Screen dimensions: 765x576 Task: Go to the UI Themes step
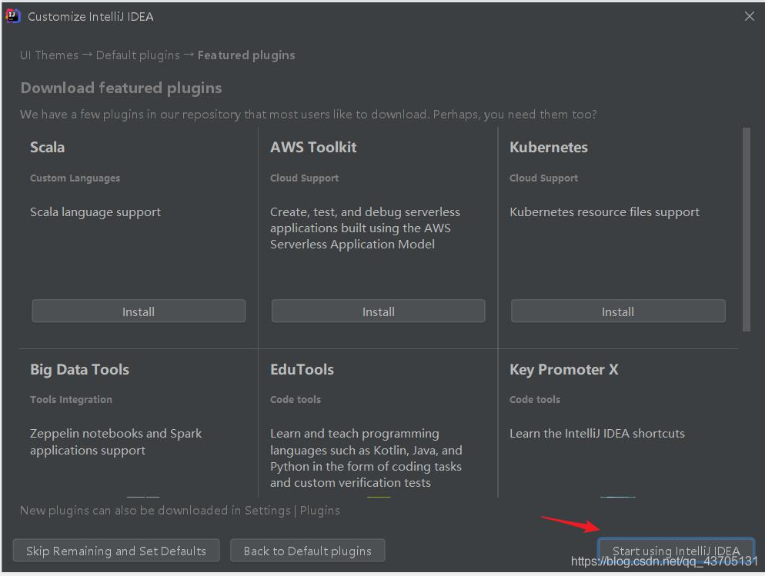(x=49, y=55)
